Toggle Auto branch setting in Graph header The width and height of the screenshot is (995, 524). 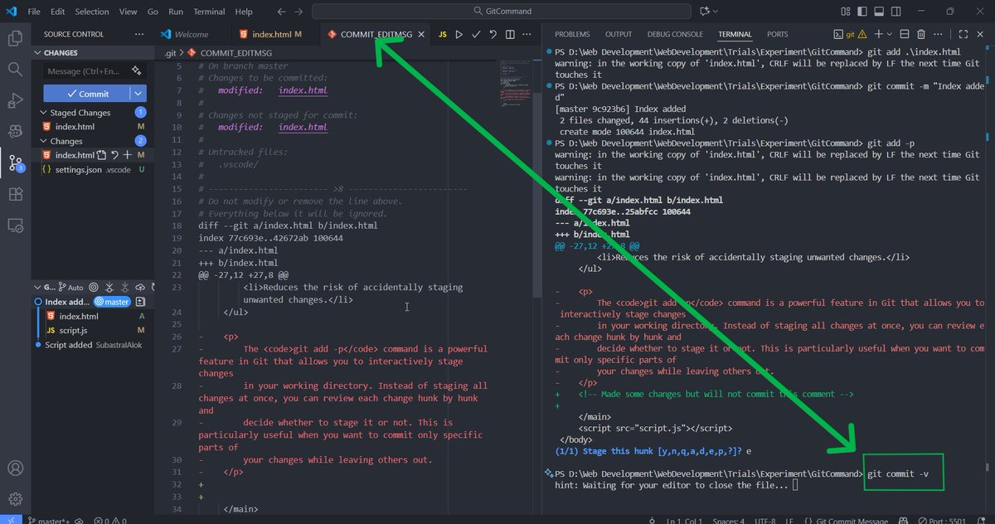click(72, 287)
